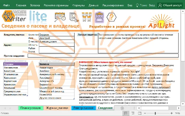The image size is (185, 116).
Task: Click Вход sign-in link
Action: 152,5
